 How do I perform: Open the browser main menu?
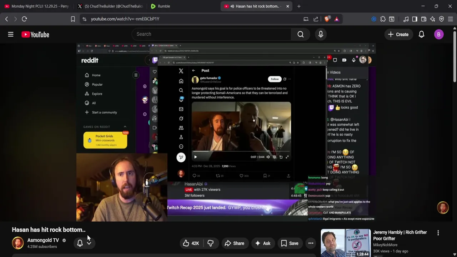451,19
